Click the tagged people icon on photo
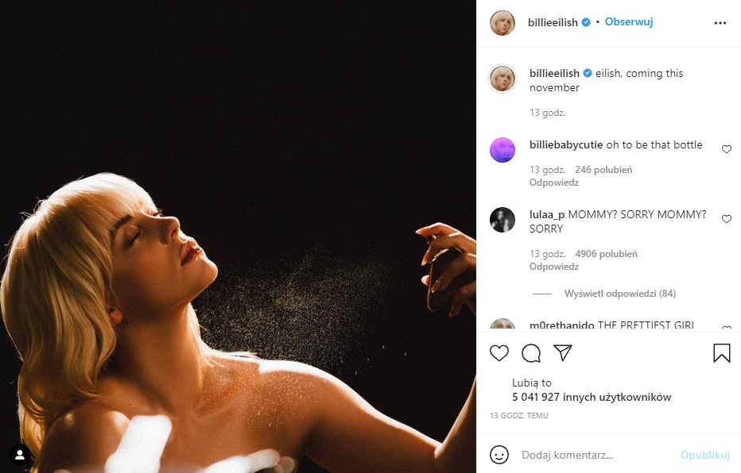The image size is (741, 473). coord(20,456)
